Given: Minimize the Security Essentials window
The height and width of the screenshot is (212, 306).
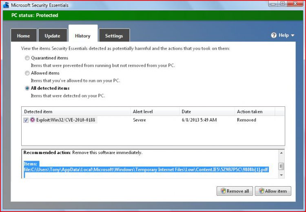Looking at the screenshot, I should pyautogui.click(x=273, y=4).
